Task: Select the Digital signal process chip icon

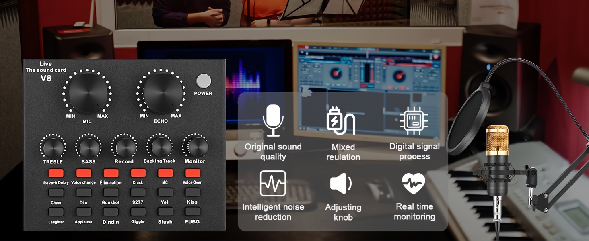Action: pyautogui.click(x=414, y=120)
